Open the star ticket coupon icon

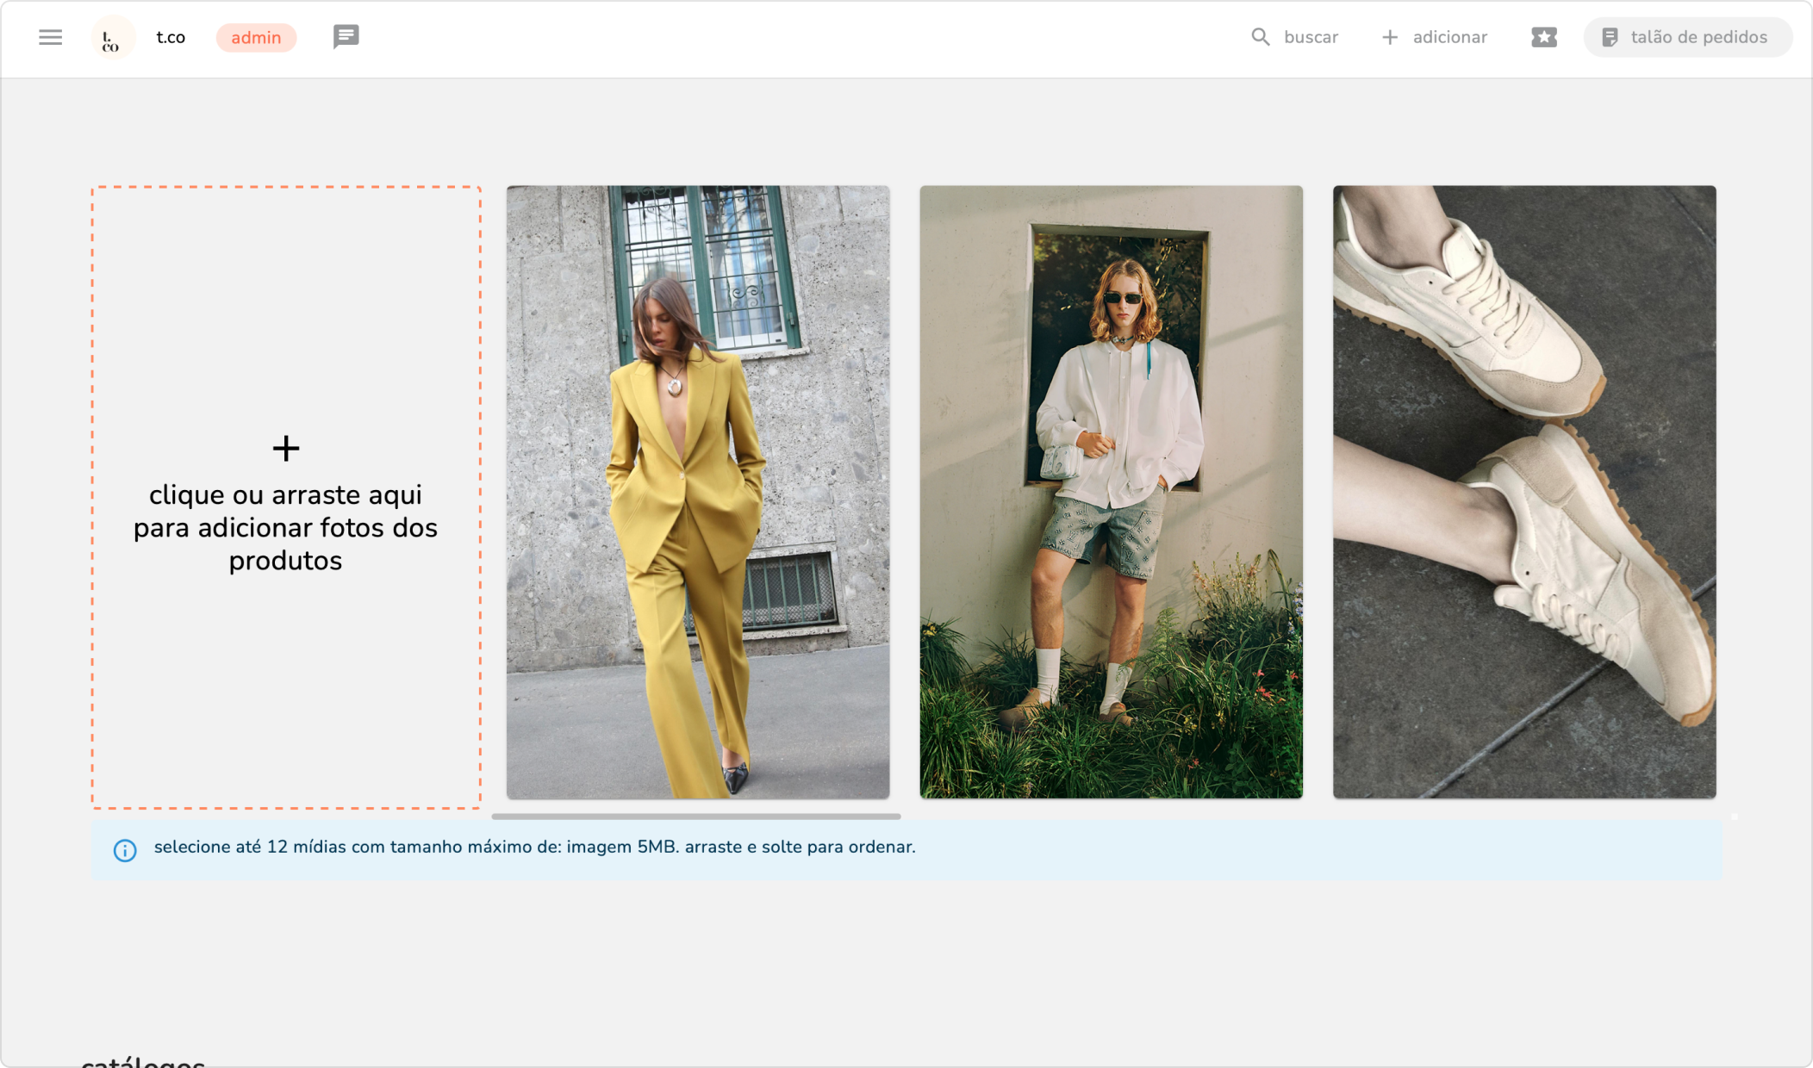click(1543, 37)
